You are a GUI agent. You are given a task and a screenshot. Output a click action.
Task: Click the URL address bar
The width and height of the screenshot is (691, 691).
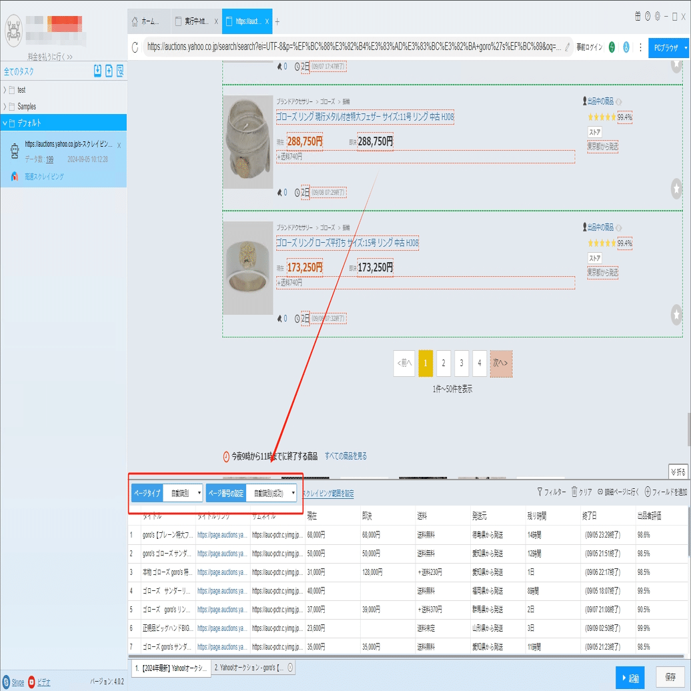(x=354, y=47)
